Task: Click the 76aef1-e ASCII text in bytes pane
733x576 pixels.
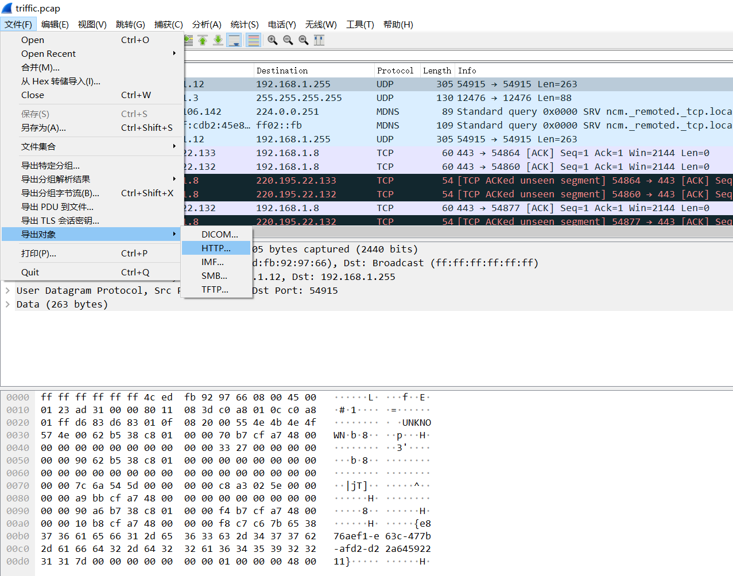Action: 356,536
